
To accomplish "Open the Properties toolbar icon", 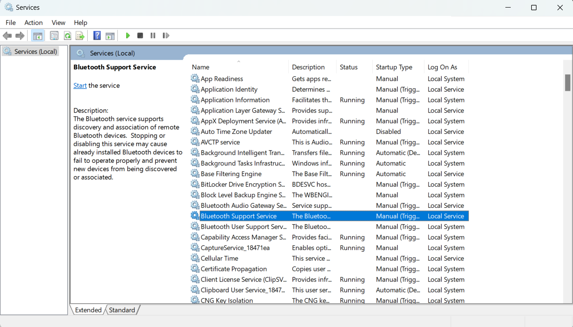I will point(54,36).
